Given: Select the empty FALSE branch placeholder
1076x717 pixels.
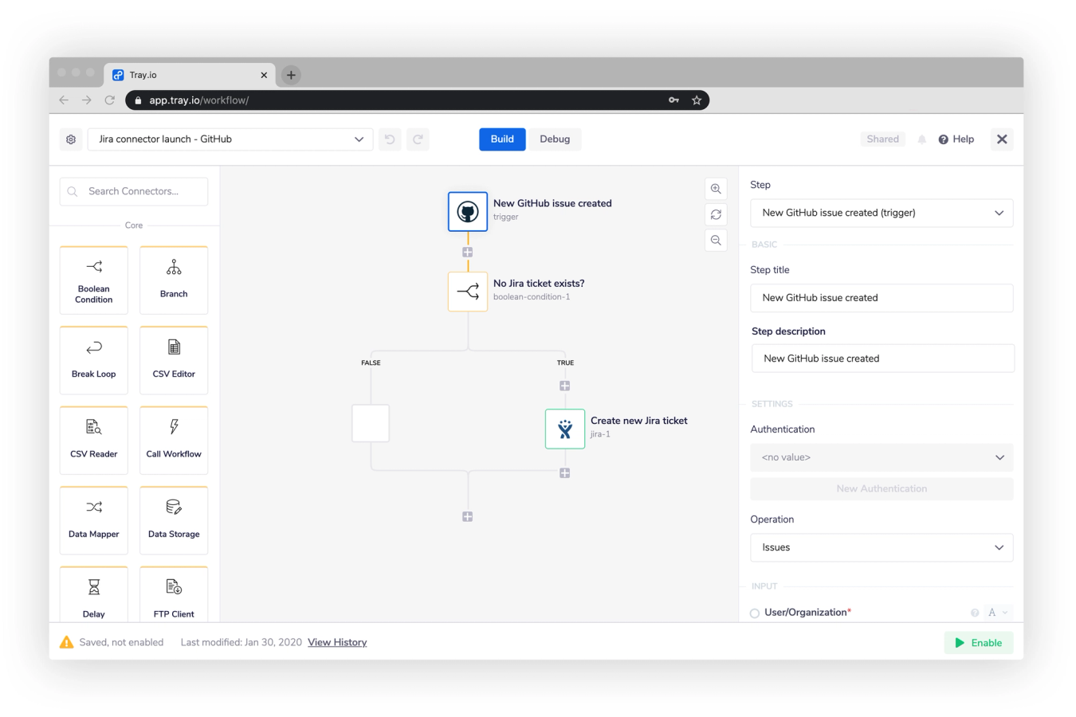Looking at the screenshot, I should (371, 423).
